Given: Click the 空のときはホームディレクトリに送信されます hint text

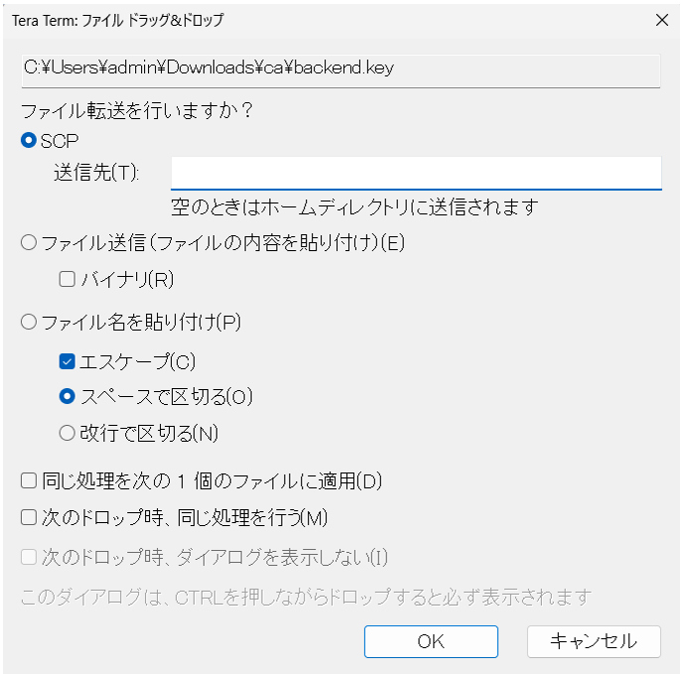Looking at the screenshot, I should tap(354, 207).
